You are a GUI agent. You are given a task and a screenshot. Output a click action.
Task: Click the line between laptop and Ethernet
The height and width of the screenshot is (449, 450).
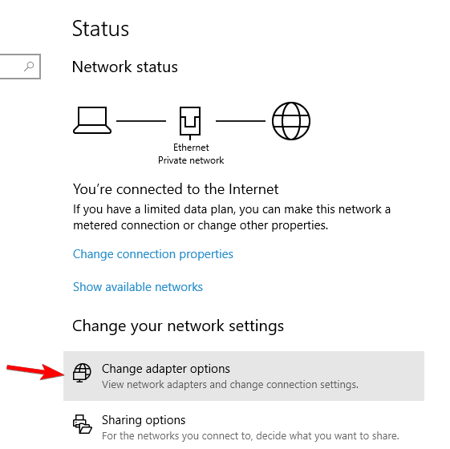click(x=141, y=121)
